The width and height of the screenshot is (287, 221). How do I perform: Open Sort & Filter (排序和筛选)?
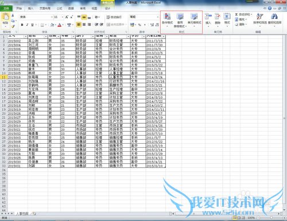[x=260, y=19]
